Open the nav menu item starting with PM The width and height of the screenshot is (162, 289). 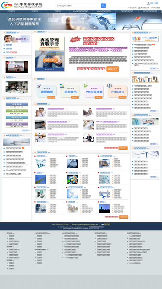[x=81, y=11]
